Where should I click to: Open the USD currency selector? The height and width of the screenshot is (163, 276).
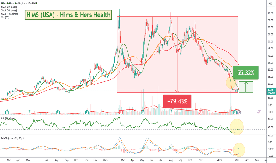tap(270, 4)
